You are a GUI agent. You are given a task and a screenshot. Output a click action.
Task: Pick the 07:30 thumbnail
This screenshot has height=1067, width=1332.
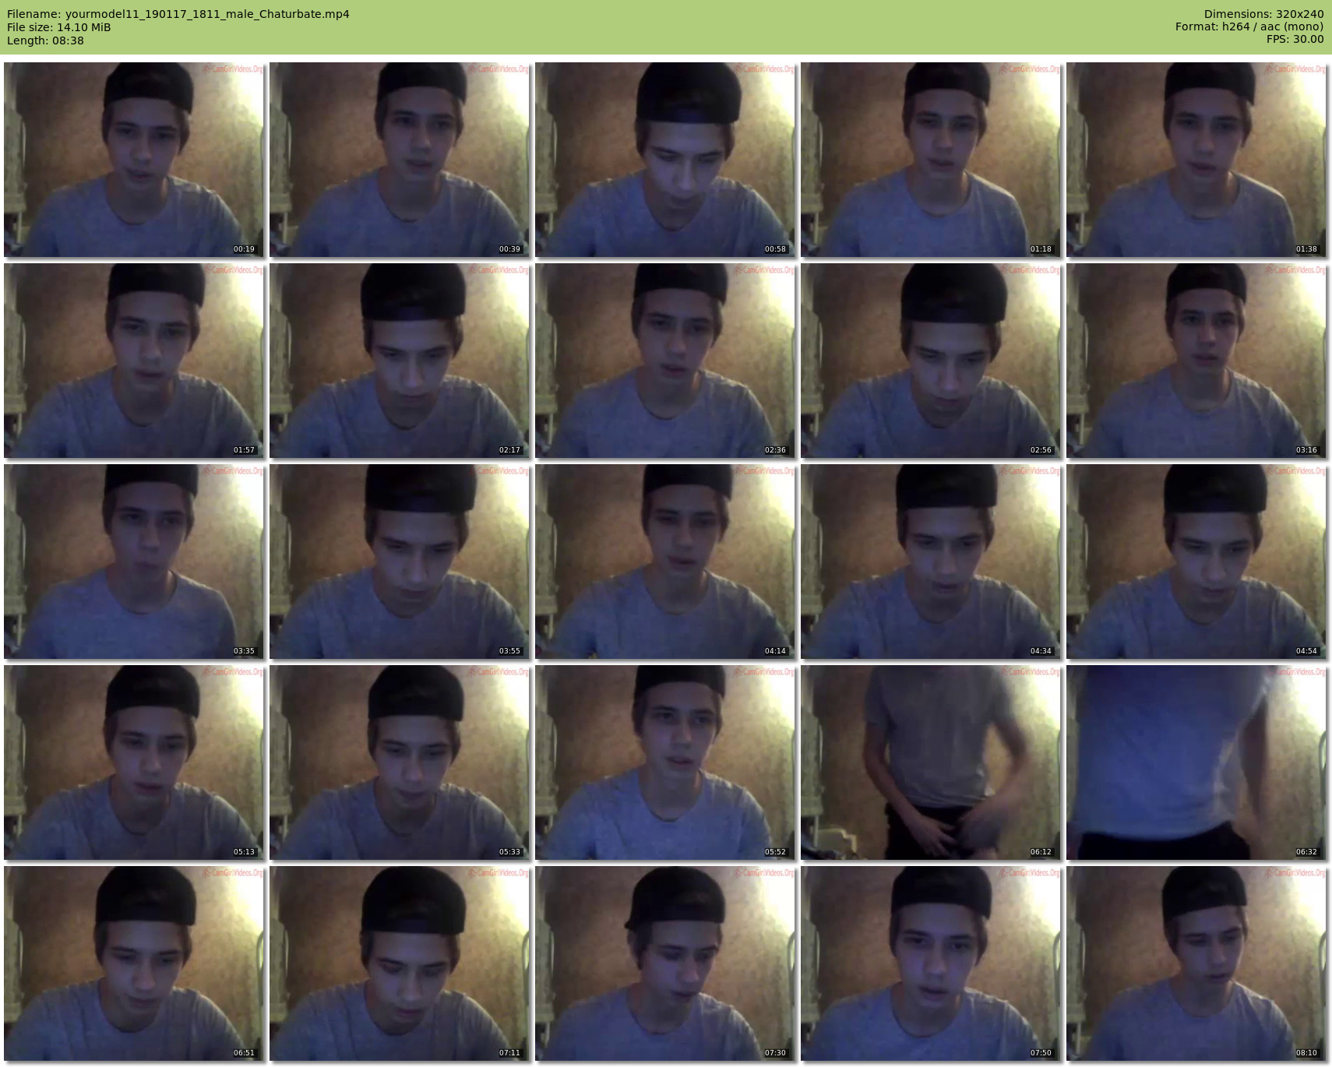pyautogui.click(x=665, y=963)
